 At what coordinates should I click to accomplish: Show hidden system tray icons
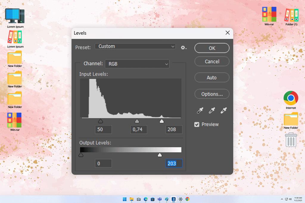tap(282, 199)
